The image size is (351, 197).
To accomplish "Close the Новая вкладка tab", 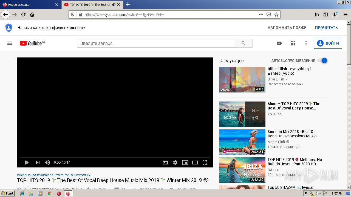I will (x=56, y=5).
